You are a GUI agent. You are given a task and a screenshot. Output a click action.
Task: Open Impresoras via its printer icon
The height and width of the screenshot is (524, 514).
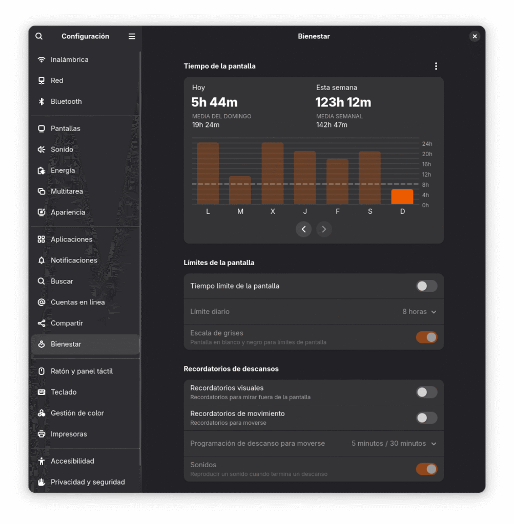click(x=42, y=434)
